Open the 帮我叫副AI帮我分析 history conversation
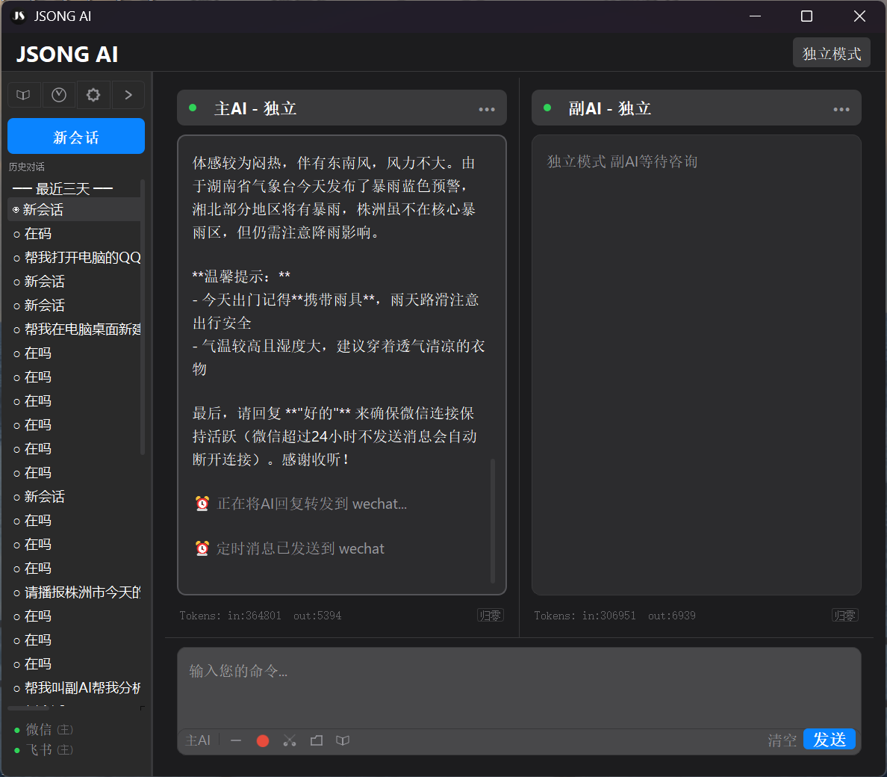This screenshot has width=887, height=777. [74, 688]
